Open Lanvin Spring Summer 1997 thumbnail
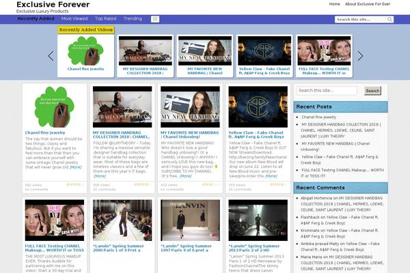Image resolution: width=410 pixels, height=273 pixels. pos(190,220)
